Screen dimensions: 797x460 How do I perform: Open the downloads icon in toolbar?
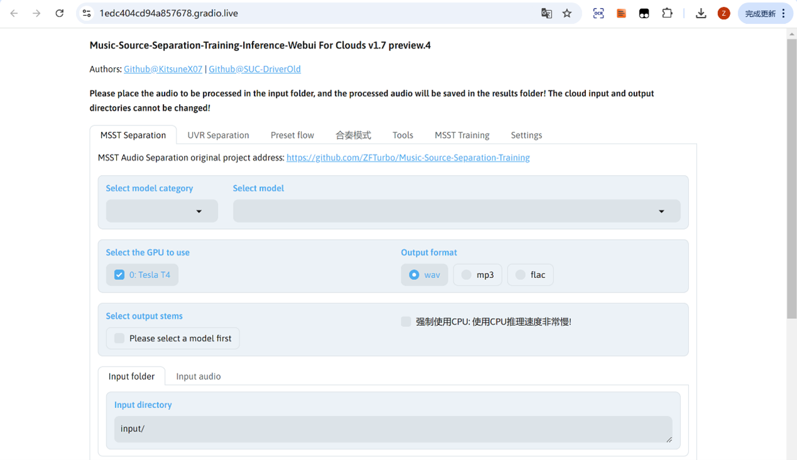(x=701, y=13)
